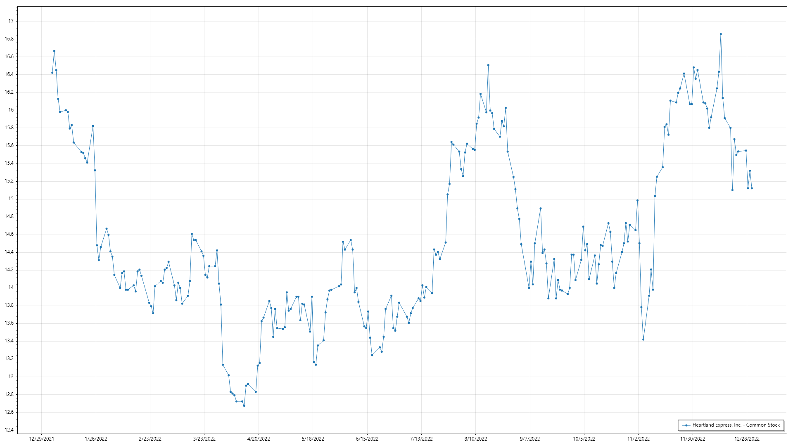The width and height of the screenshot is (793, 446).
Task: Click the 12.4 y-axis tick label
Action: point(9,430)
